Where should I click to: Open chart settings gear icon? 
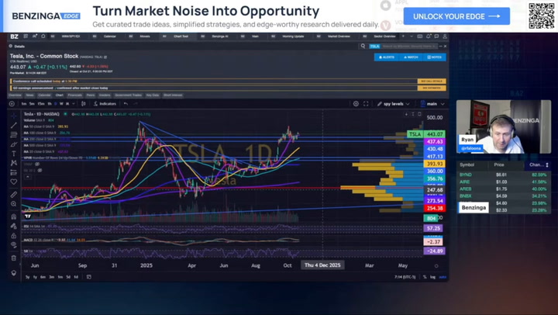356,104
